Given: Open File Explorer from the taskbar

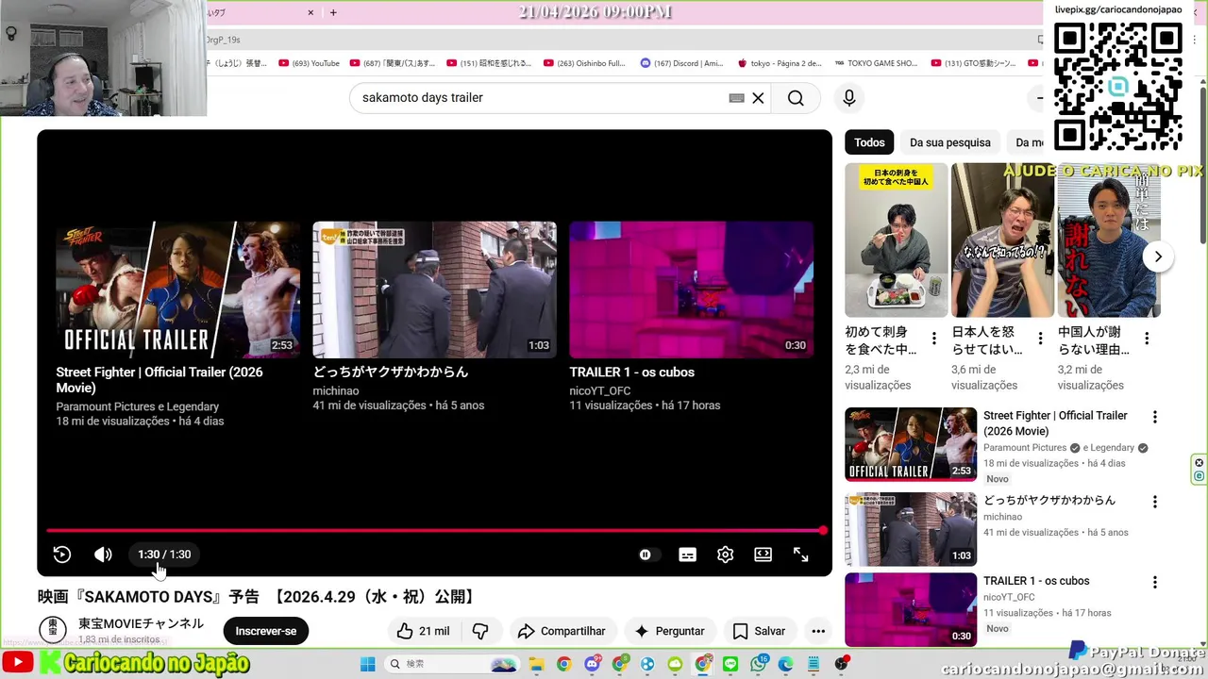Looking at the screenshot, I should click(537, 664).
